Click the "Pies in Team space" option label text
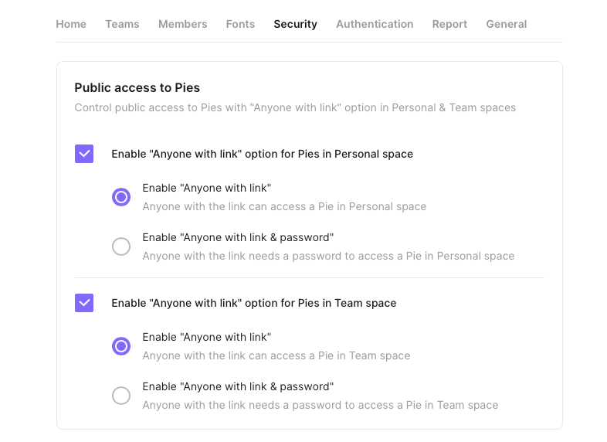This screenshot has width=607, height=442. 253,303
